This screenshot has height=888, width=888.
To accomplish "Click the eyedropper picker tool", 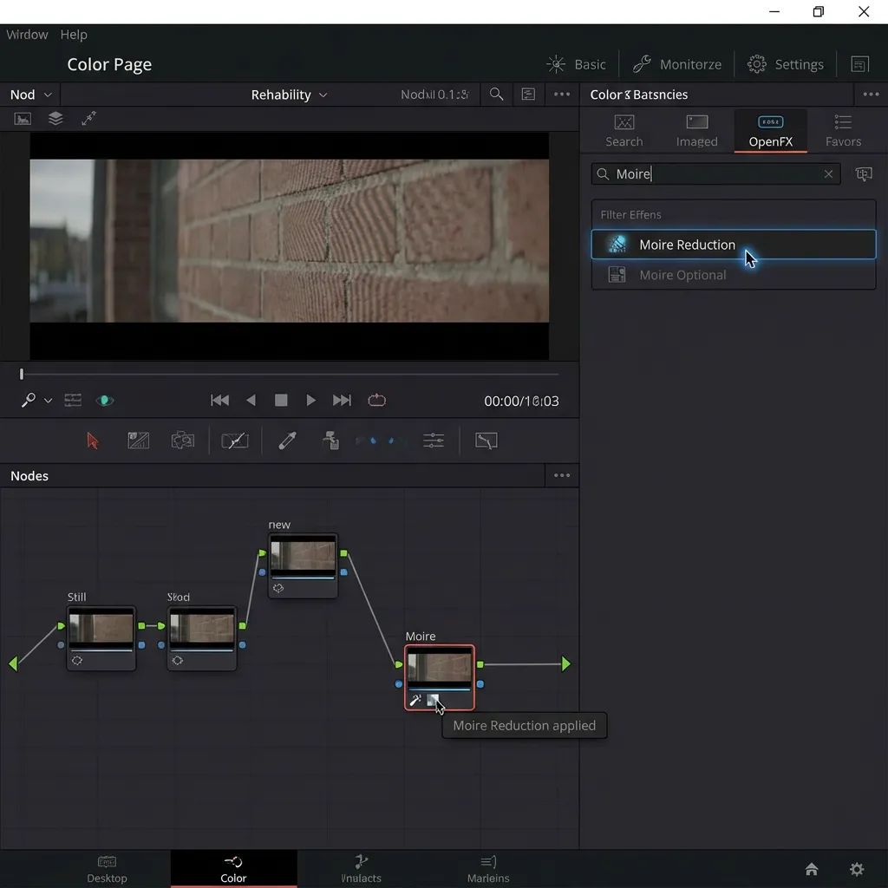I will (x=287, y=441).
